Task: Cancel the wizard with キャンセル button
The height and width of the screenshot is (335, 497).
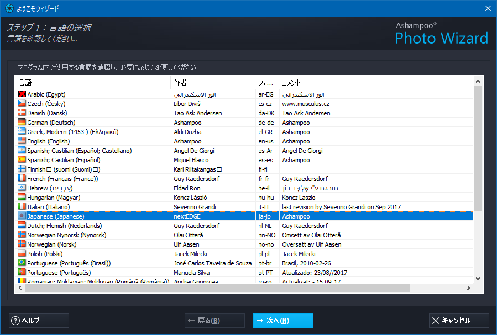Action: [x=459, y=321]
